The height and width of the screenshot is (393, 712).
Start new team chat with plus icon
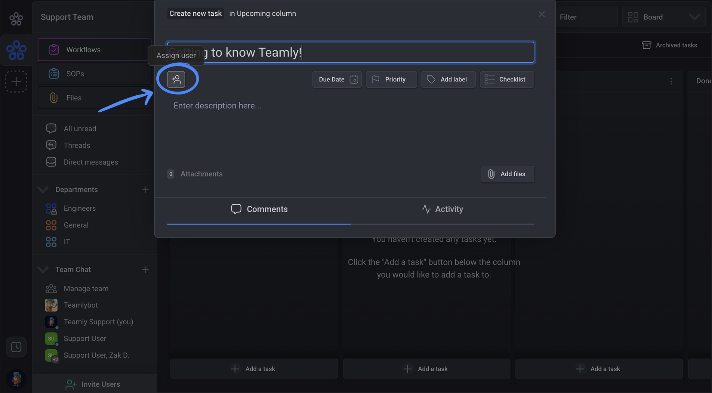tap(145, 270)
